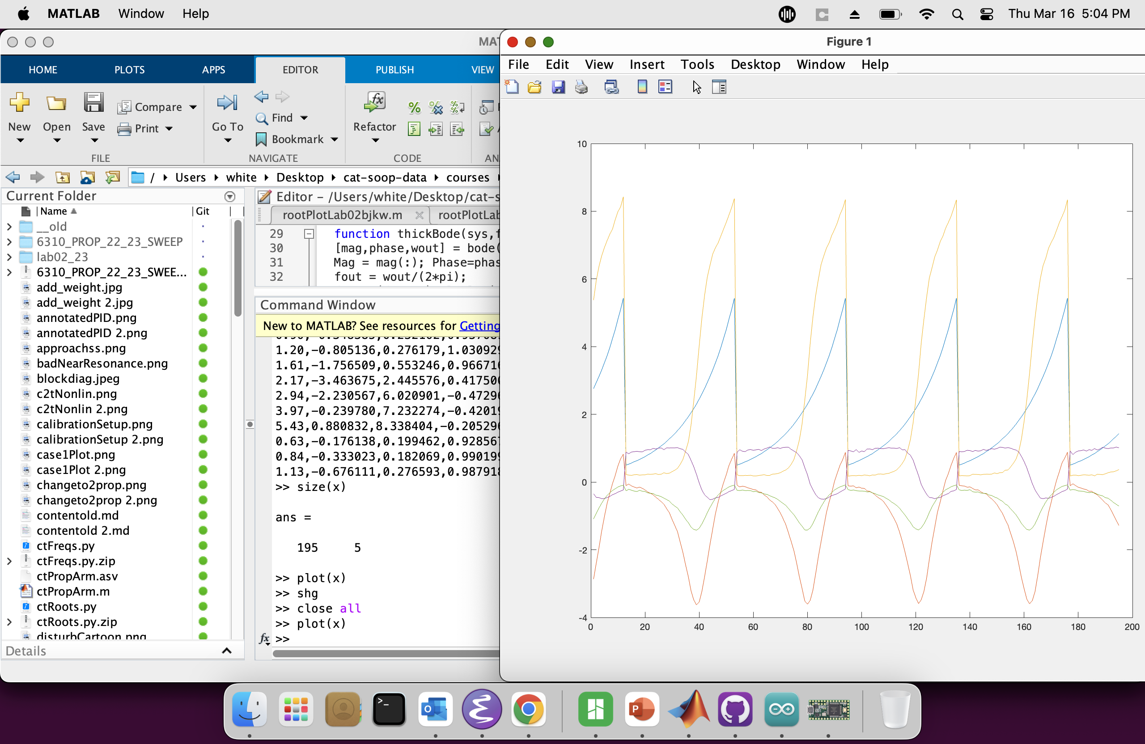Click the Go To icon
Viewport: 1145px width, 744px height.
tap(227, 103)
